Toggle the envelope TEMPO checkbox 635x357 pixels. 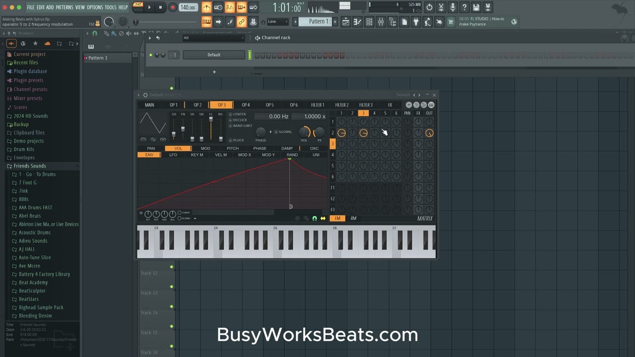click(x=180, y=213)
